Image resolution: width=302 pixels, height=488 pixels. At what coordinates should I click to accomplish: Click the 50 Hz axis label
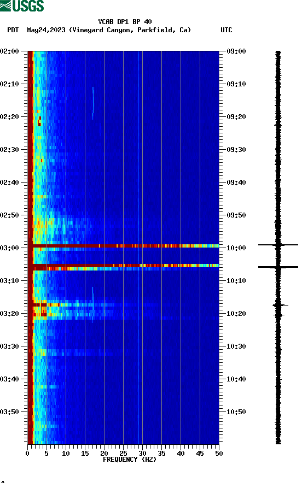point(219,454)
